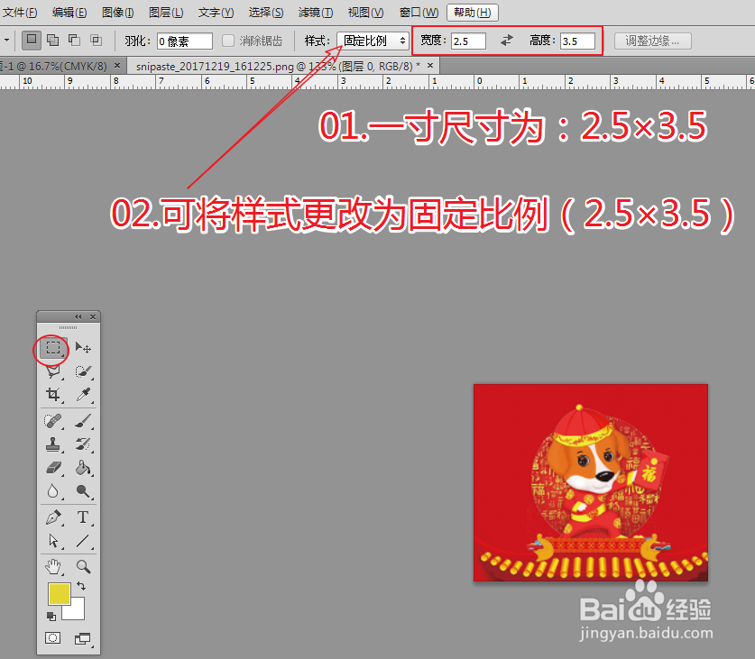This screenshot has width=755, height=659.
Task: Open the 编辑(E) menu
Action: pyautogui.click(x=69, y=13)
